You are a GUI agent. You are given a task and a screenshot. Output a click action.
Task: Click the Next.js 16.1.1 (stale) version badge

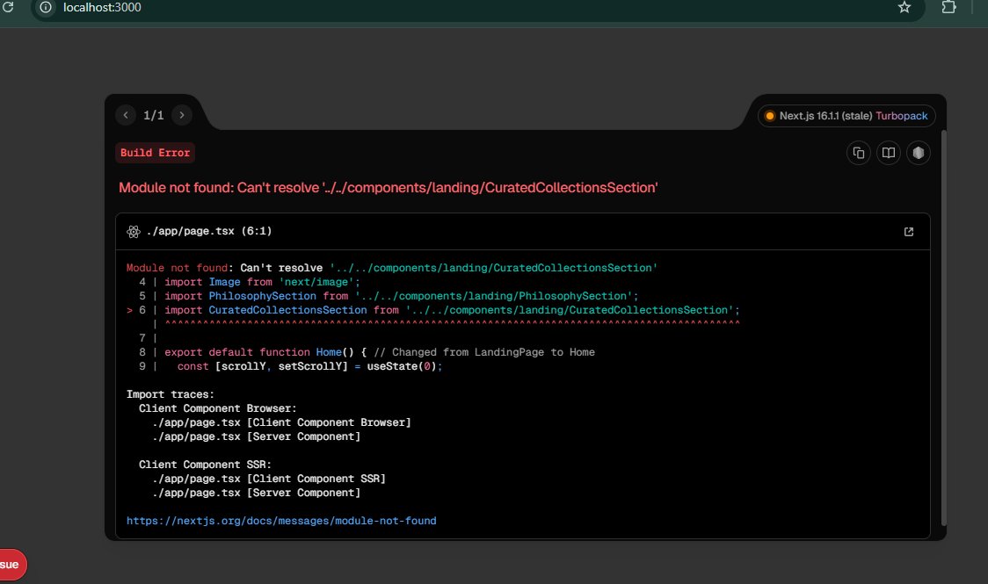[x=825, y=116]
